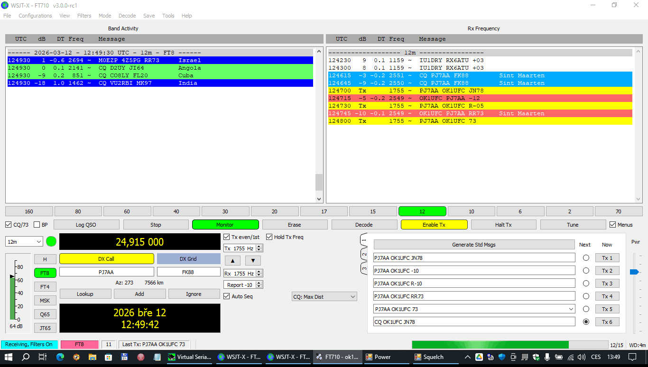The width and height of the screenshot is (648, 367).
Task: Select the Q65 mode button
Action: pos(45,314)
